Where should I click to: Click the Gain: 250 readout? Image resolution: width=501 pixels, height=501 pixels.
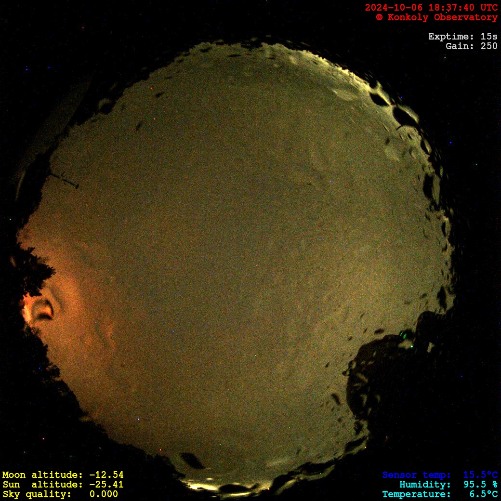coord(471,46)
